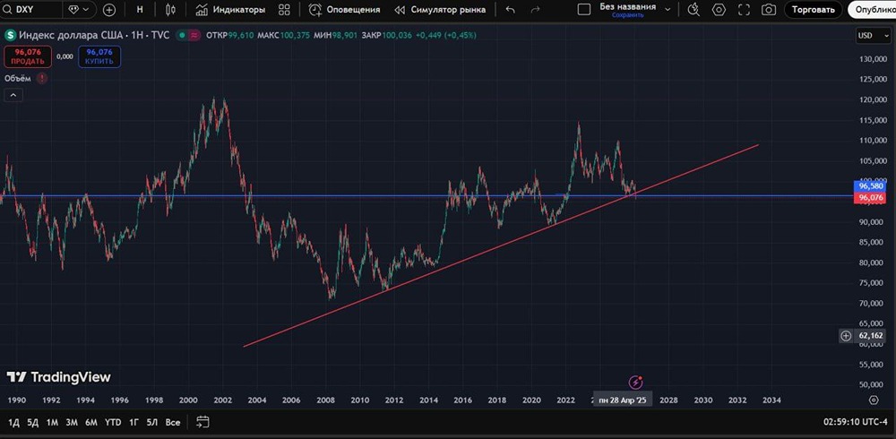The image size is (896, 439).
Task: Enter fullscreen mode icon
Action: tap(744, 10)
